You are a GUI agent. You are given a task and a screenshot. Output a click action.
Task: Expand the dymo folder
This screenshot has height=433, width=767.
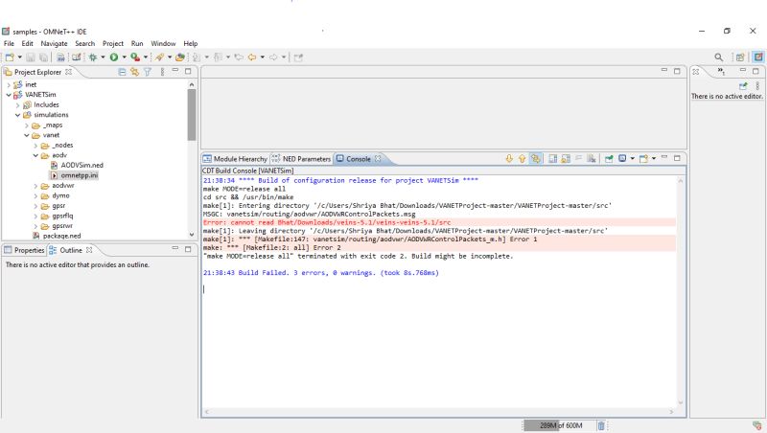(35, 195)
